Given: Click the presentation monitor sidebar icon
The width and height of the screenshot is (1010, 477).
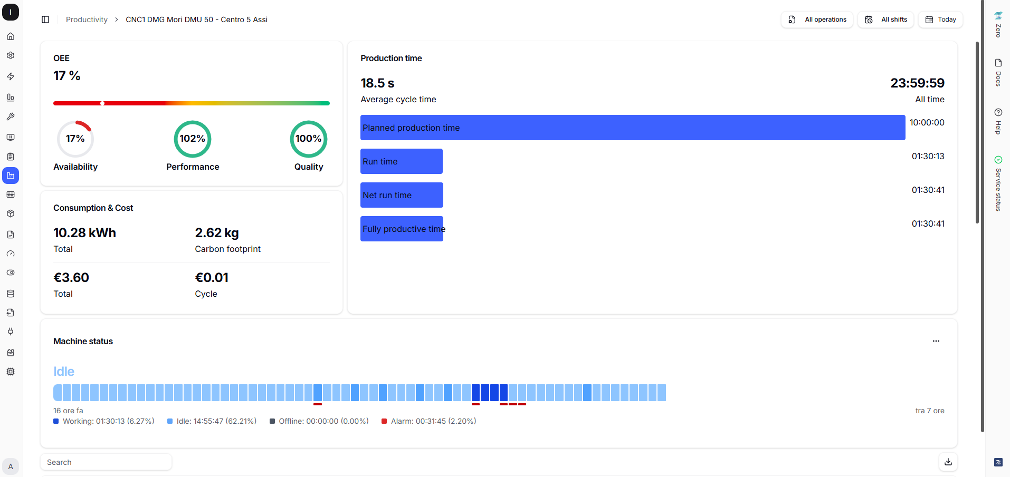Looking at the screenshot, I should (11, 138).
